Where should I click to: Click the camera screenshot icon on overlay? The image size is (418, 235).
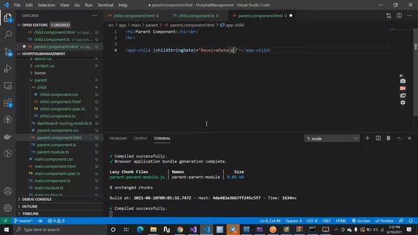tap(402, 81)
